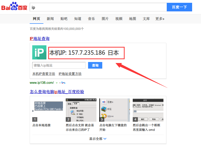Expand 显示全部 to show all steps
The height and width of the screenshot is (145, 201).
coord(98,139)
